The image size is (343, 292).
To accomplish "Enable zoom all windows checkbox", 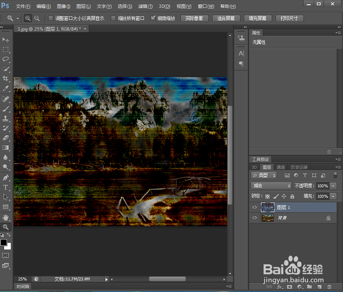I will pos(113,18).
